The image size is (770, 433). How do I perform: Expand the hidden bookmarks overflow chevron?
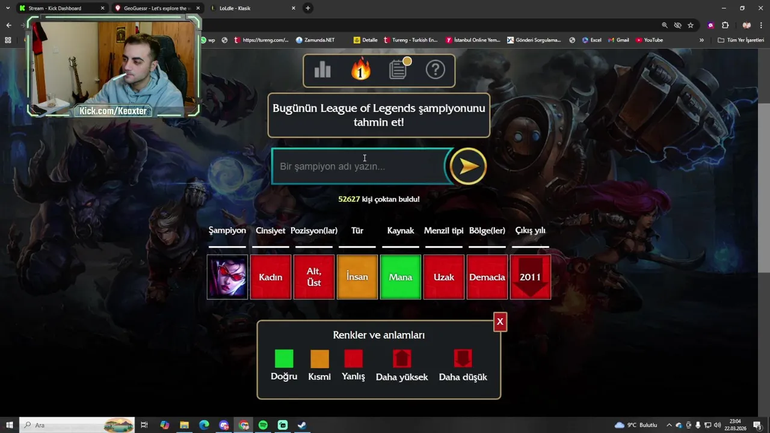click(x=701, y=40)
